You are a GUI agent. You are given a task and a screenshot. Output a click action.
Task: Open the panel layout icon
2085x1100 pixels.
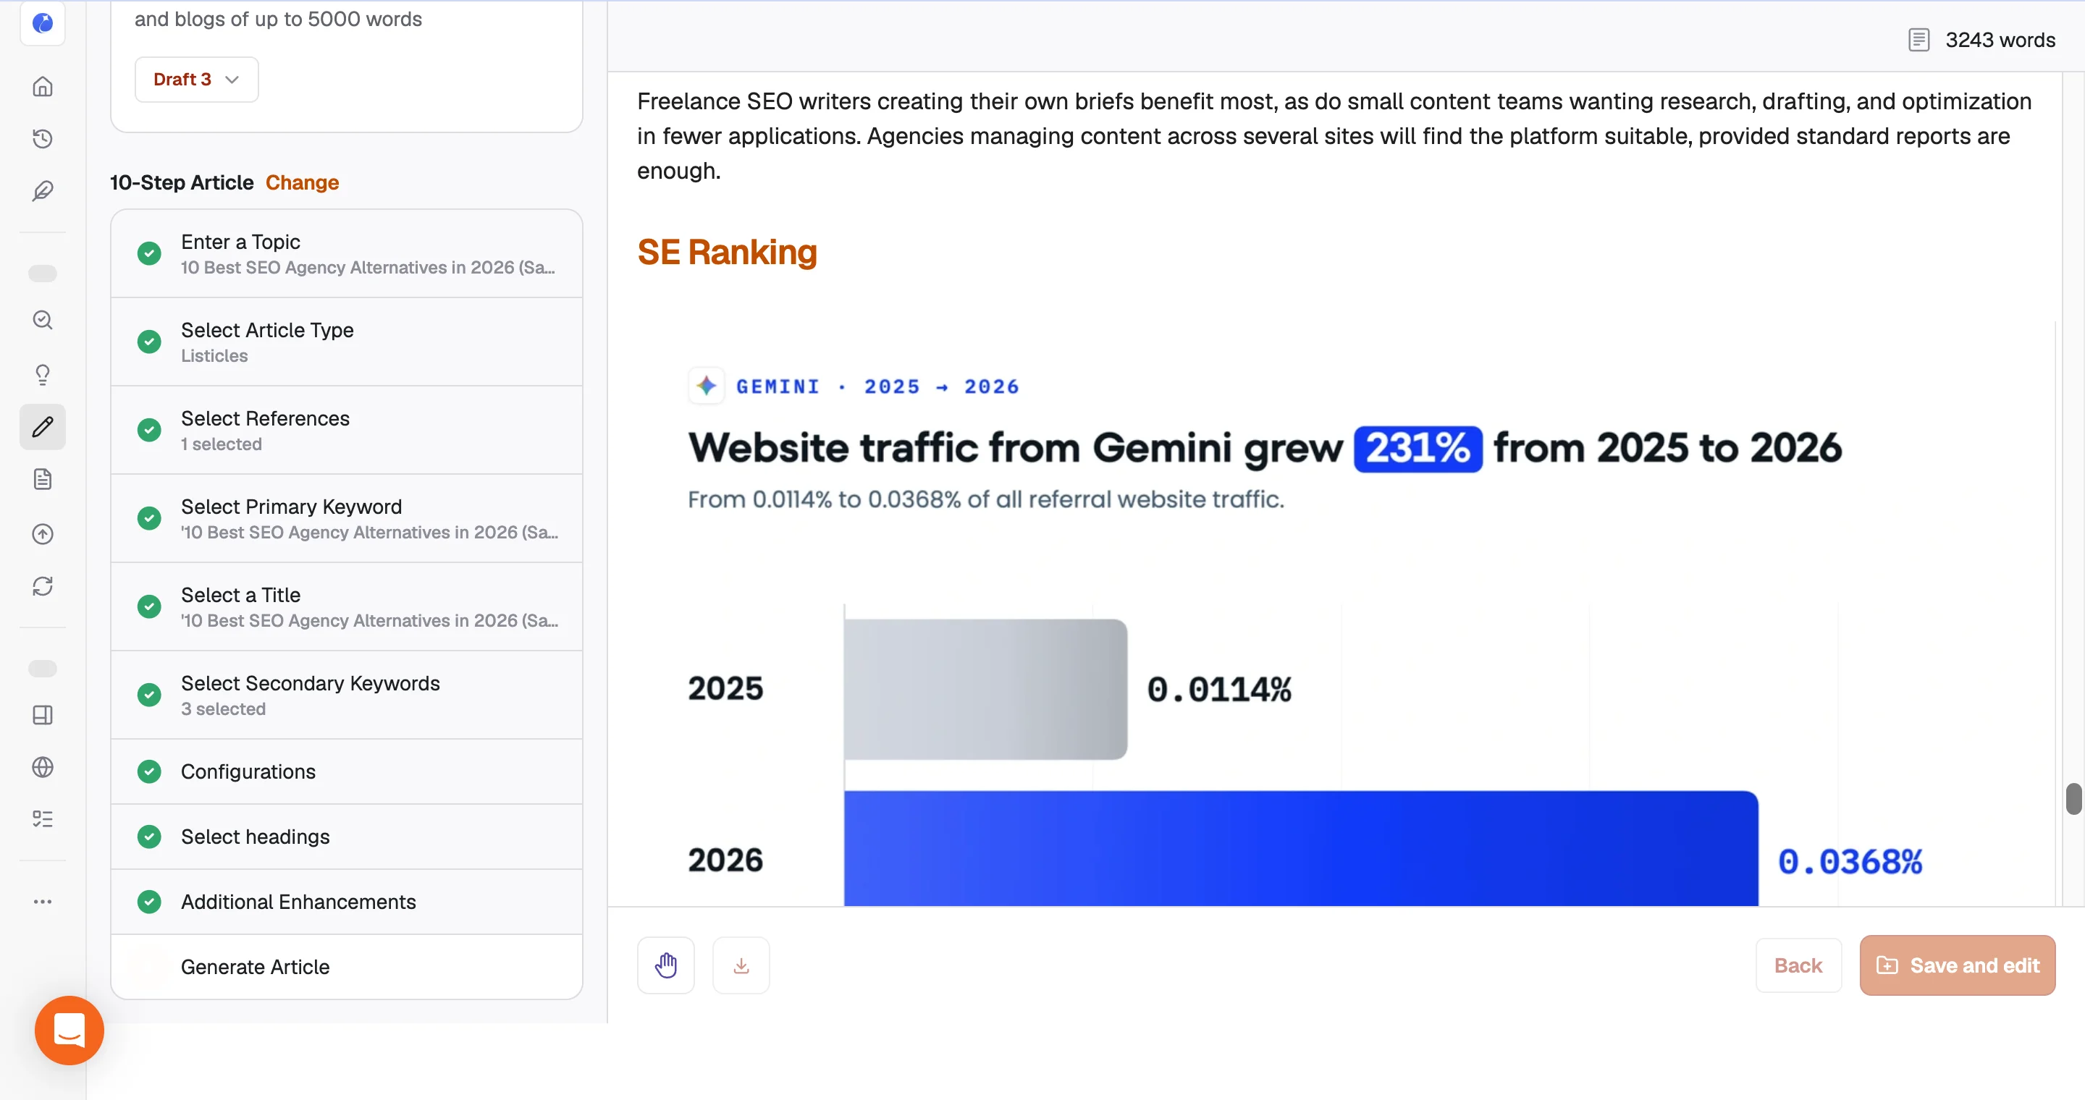(43, 715)
